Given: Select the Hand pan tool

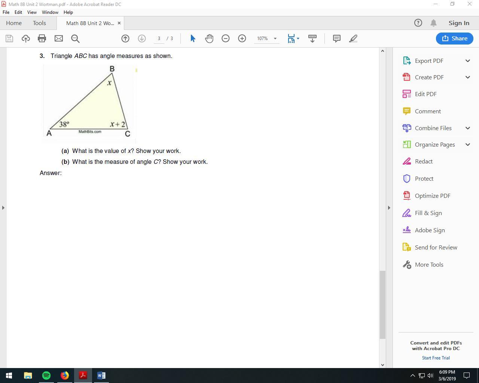Looking at the screenshot, I should pos(209,38).
